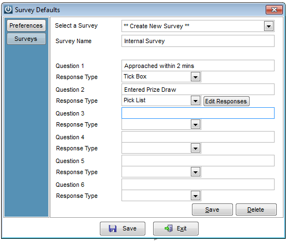289x241 pixels.
Task: Click the Edit Responses button
Action: click(226, 101)
